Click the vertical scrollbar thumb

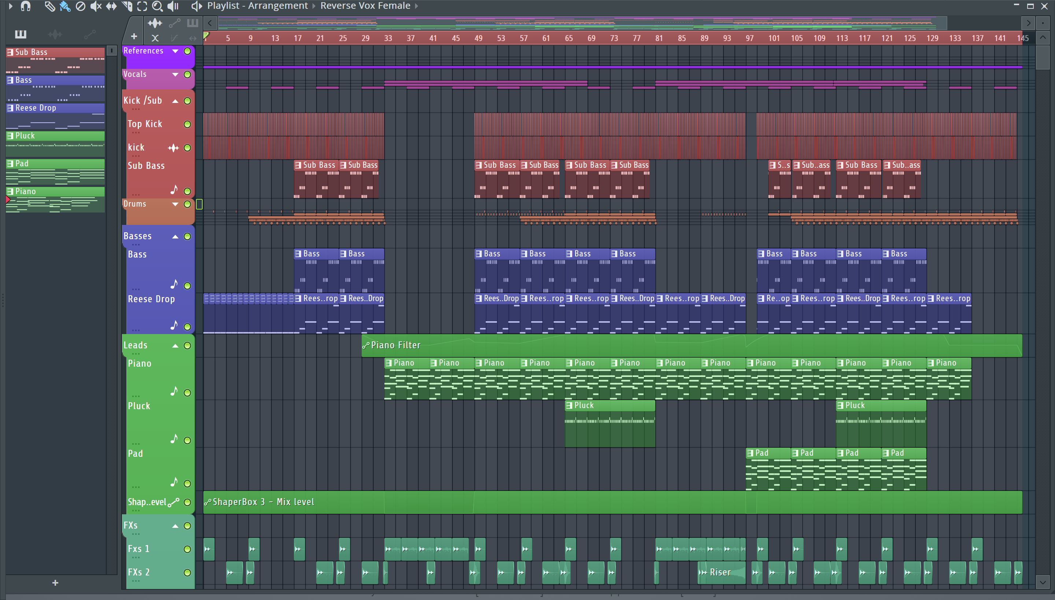(x=1043, y=58)
